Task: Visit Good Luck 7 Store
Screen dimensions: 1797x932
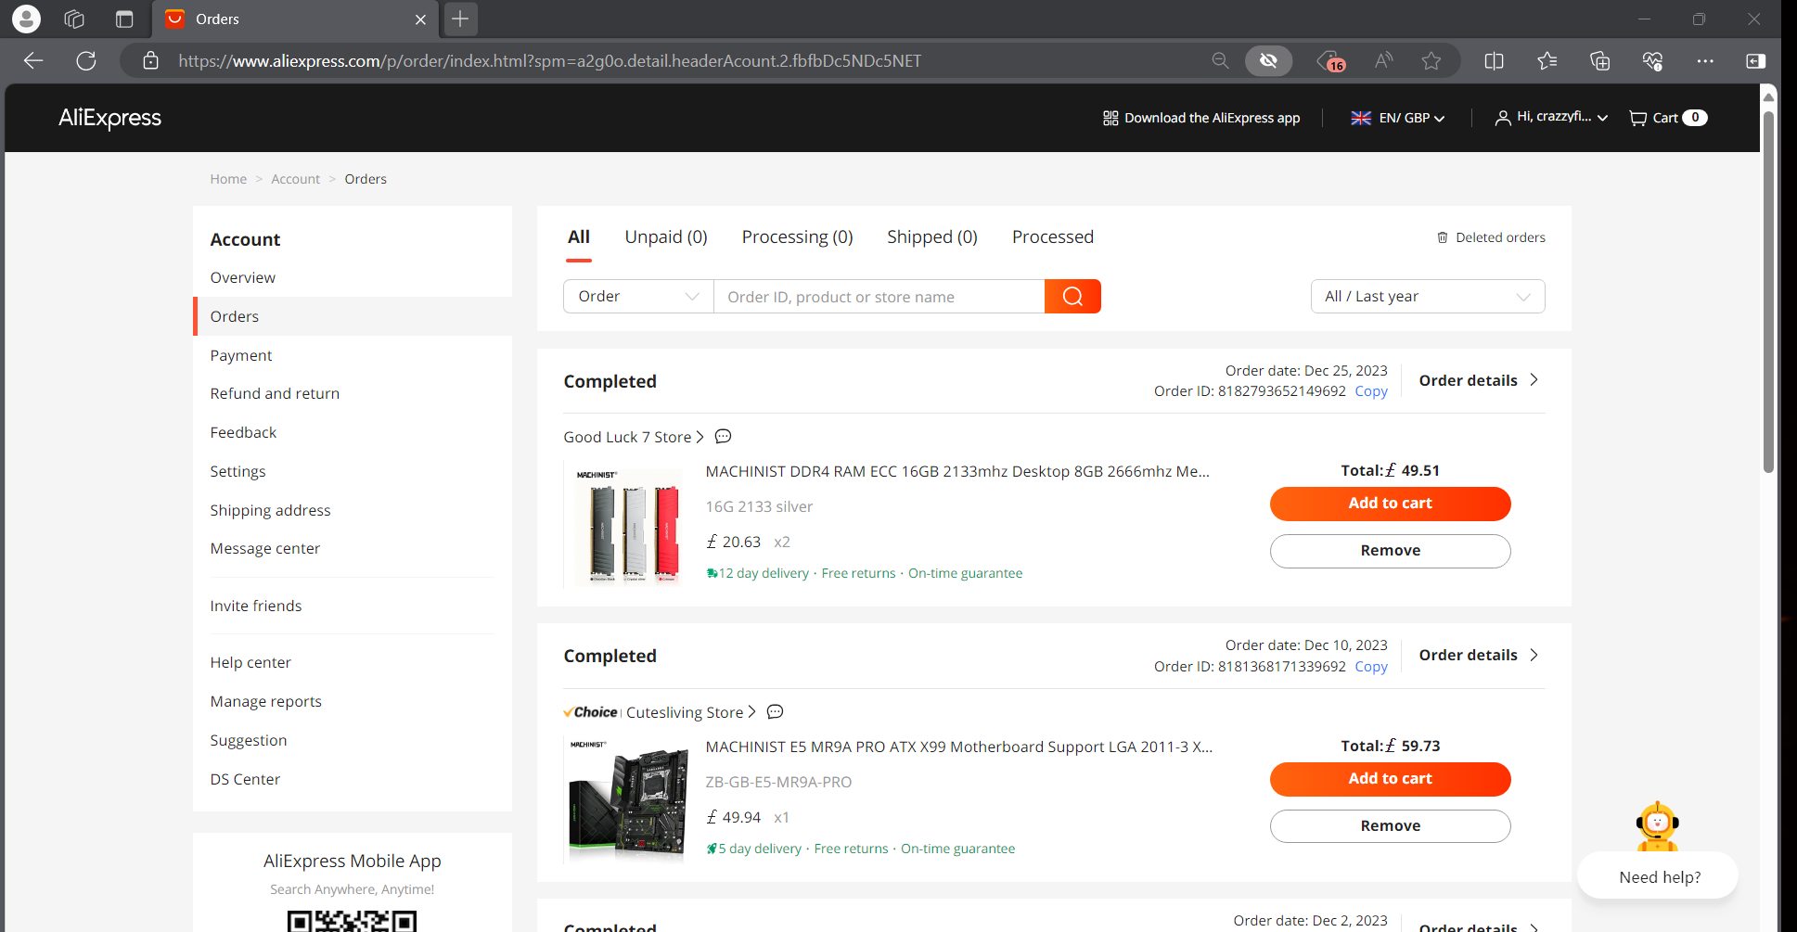Action: pyautogui.click(x=634, y=437)
